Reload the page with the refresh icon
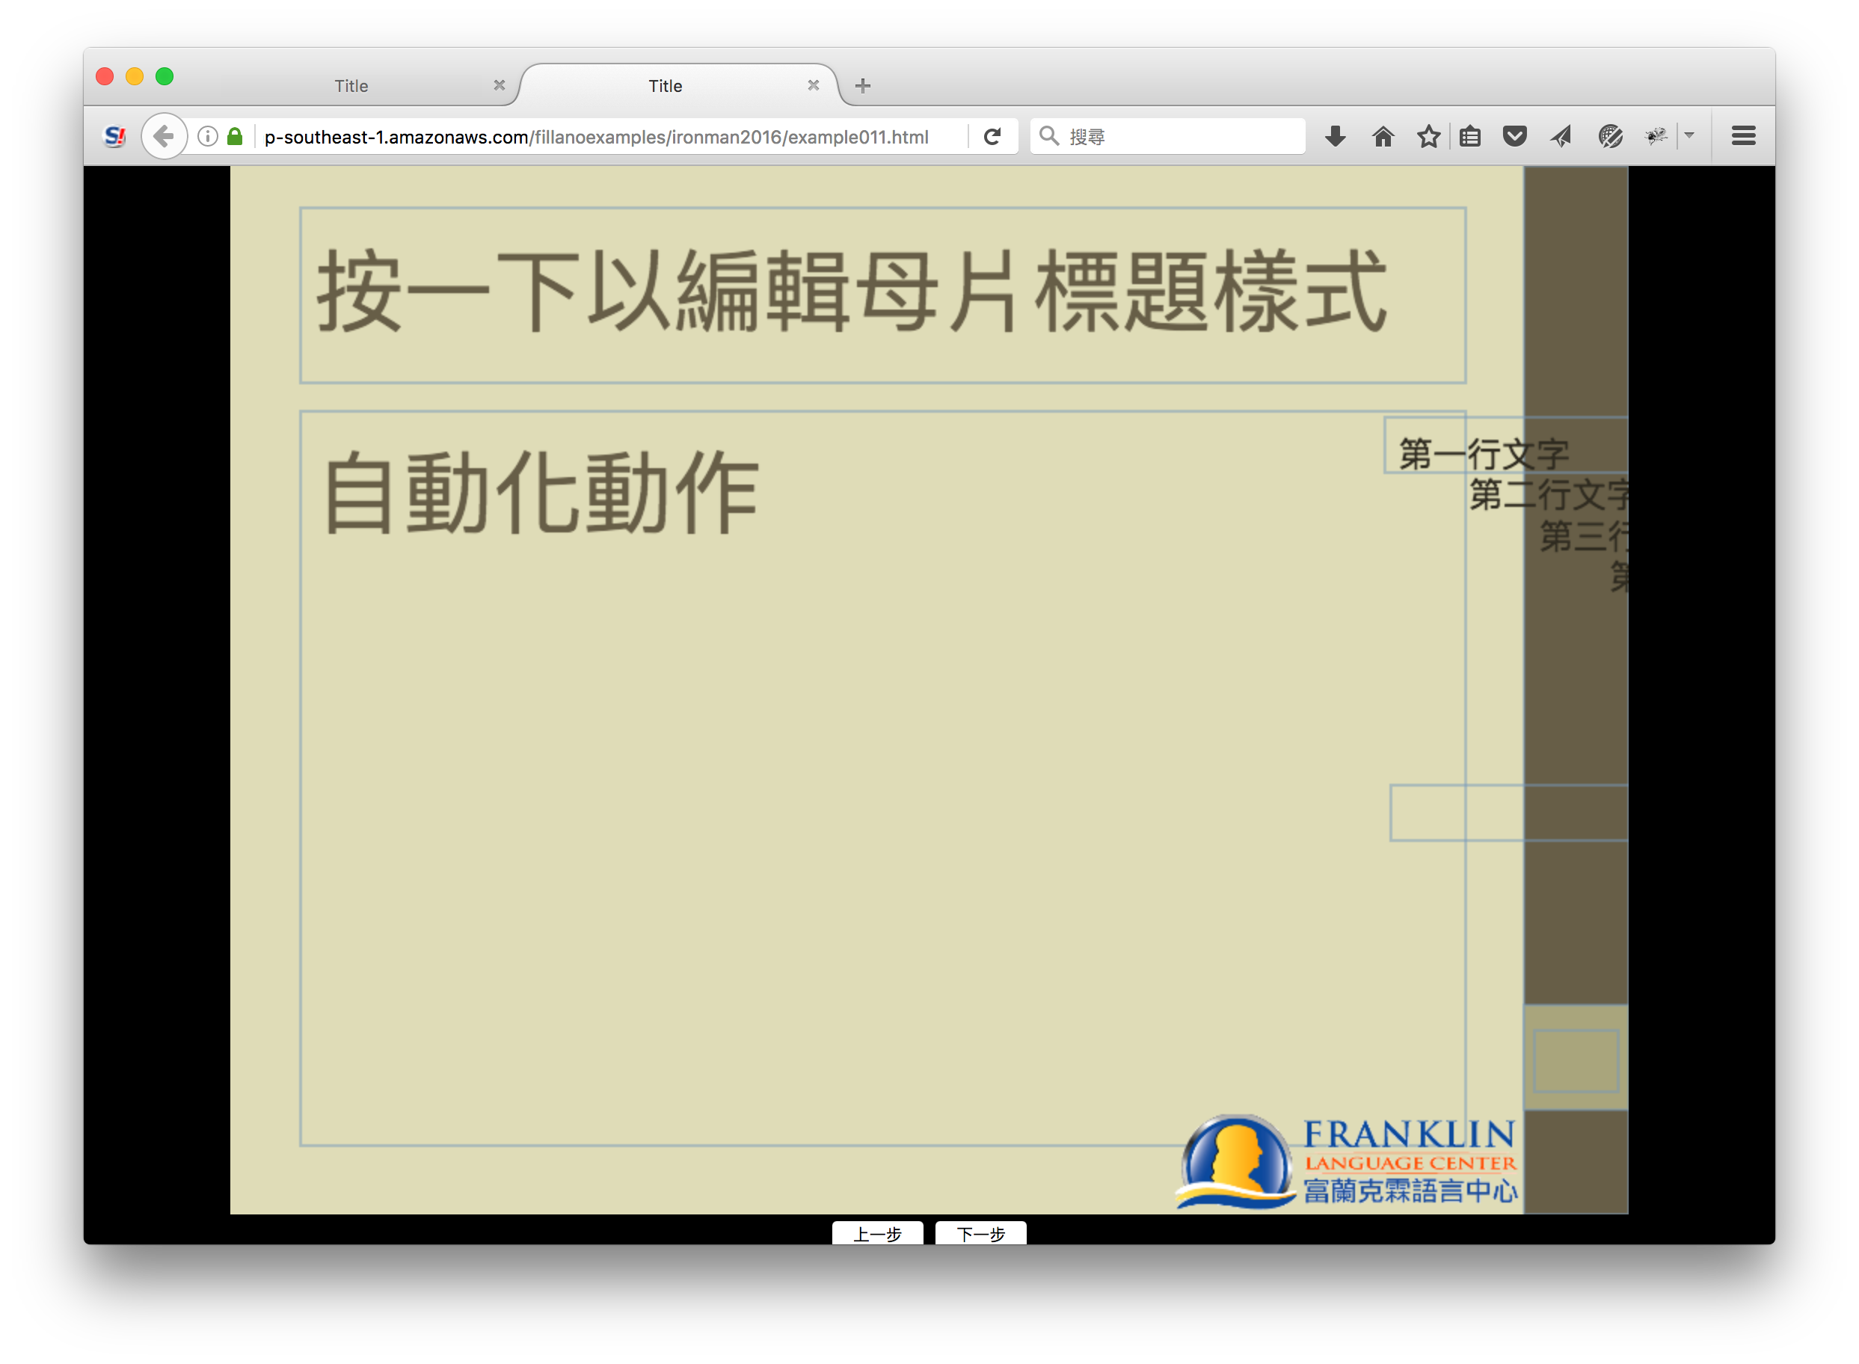1859x1364 pixels. pyautogui.click(x=992, y=136)
